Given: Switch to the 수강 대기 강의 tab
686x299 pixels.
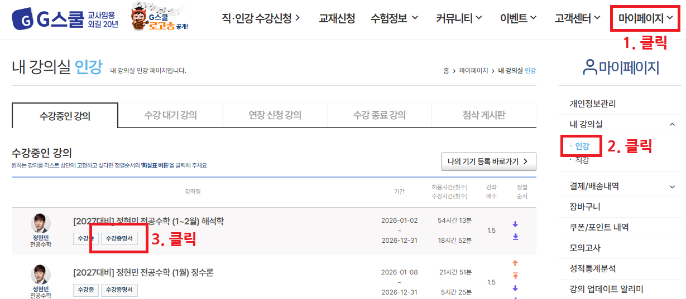Looking at the screenshot, I should coord(170,115).
